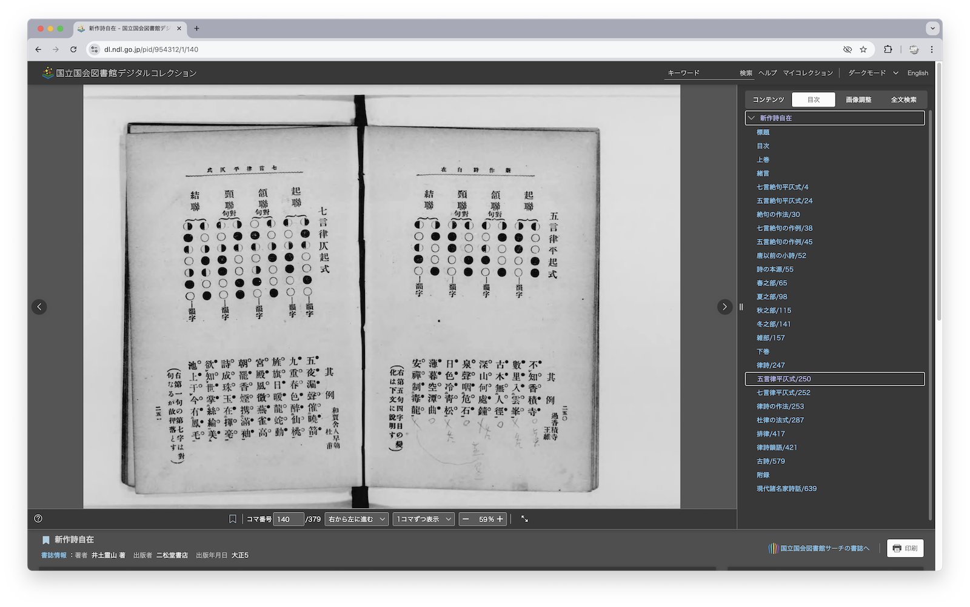Go to previous page with right arrow
The image size is (970, 607).
(724, 307)
